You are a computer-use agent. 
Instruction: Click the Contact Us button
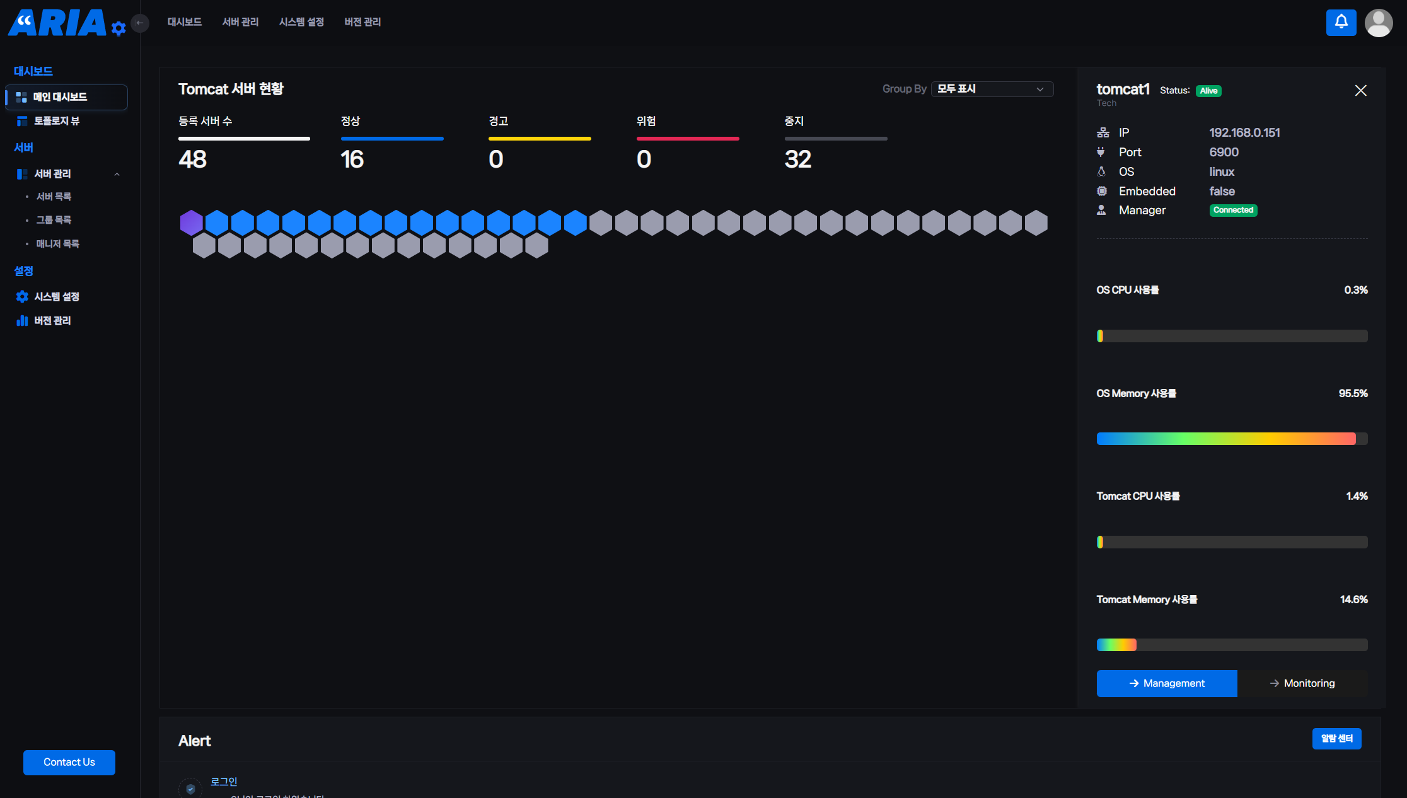tap(69, 762)
